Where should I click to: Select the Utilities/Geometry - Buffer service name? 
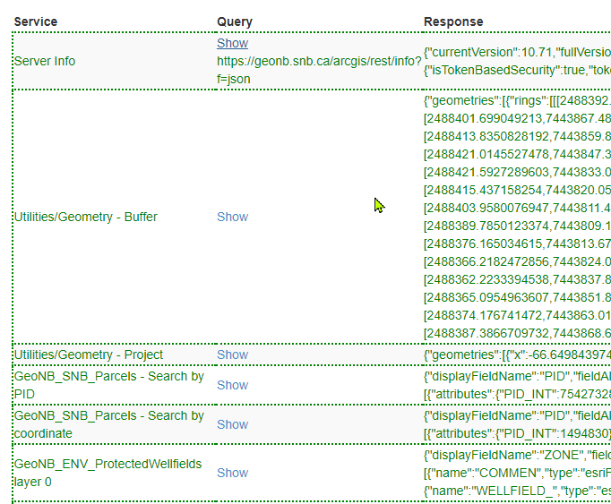86,217
